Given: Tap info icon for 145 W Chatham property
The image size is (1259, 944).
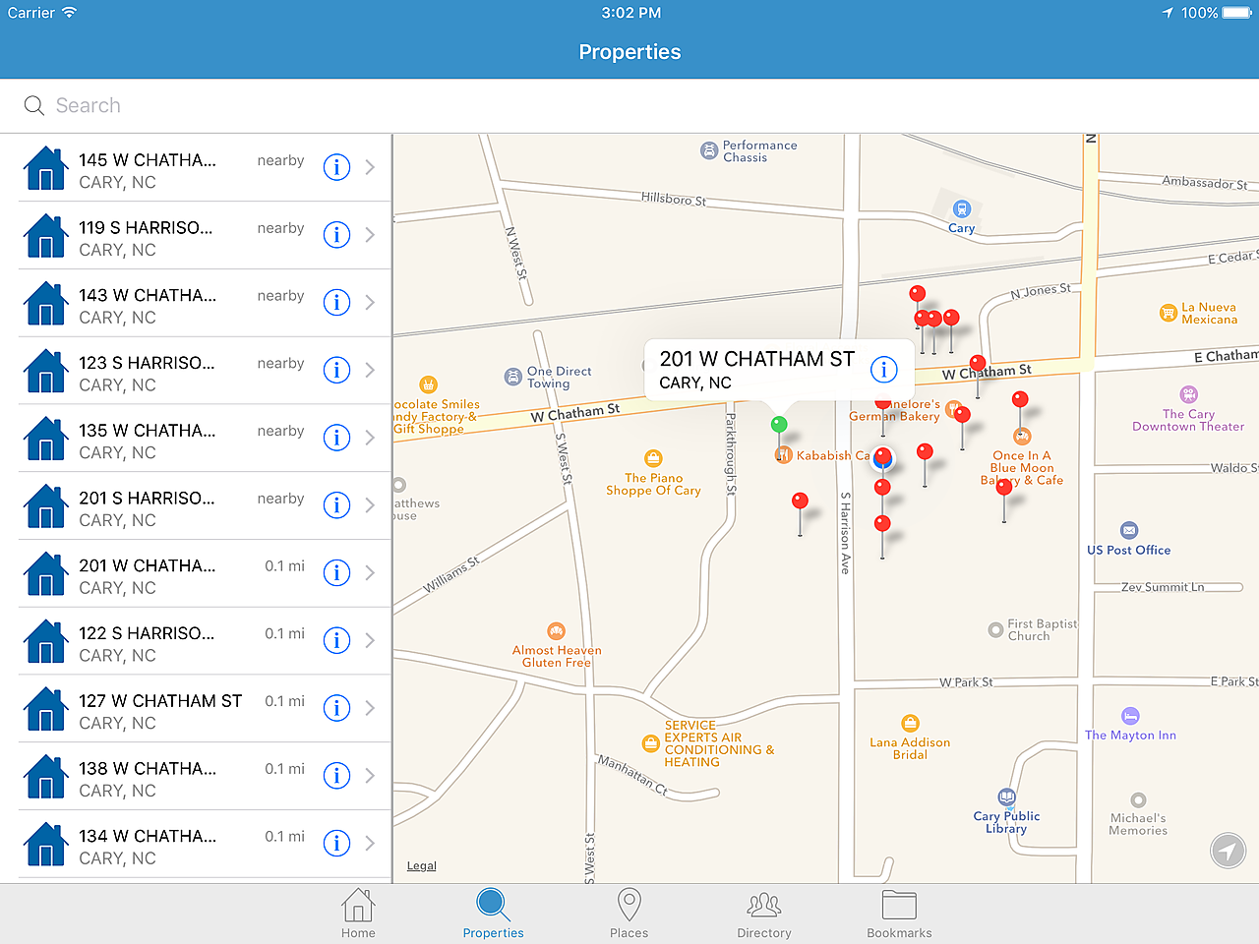Looking at the screenshot, I should tap(336, 167).
